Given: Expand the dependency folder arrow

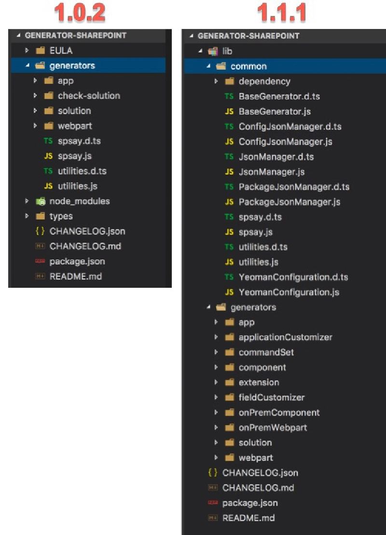Looking at the screenshot, I should coord(216,81).
